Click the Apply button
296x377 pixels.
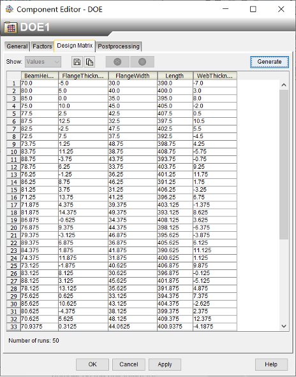tap(165, 364)
